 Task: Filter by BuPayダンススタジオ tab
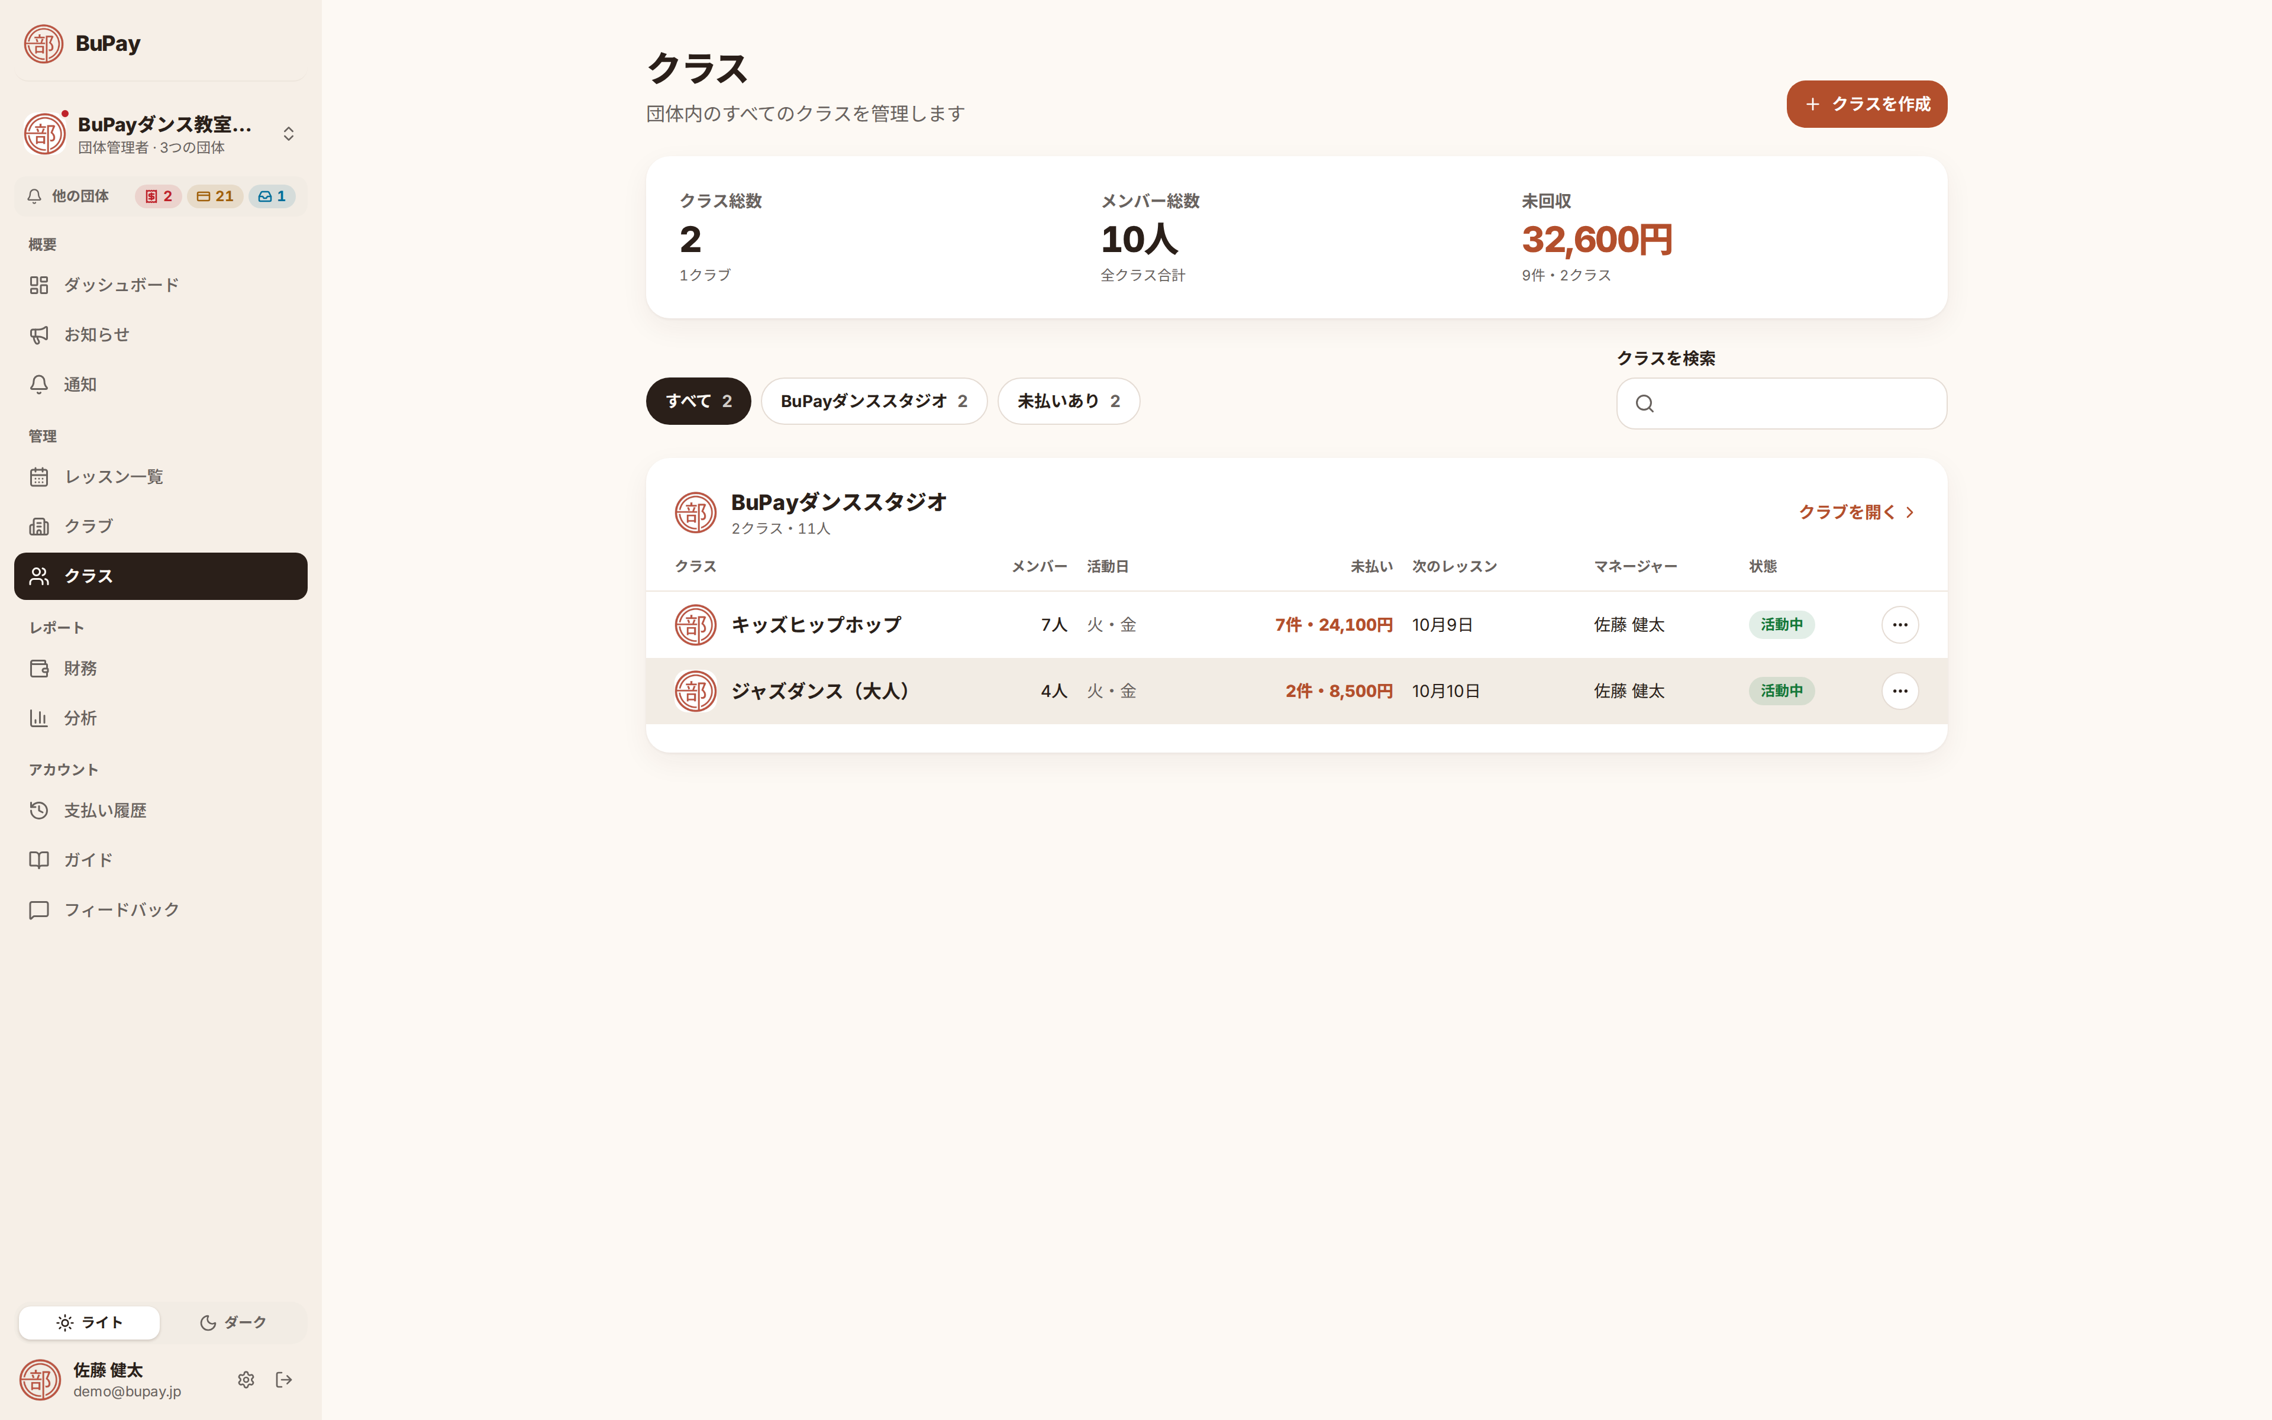tap(874, 401)
